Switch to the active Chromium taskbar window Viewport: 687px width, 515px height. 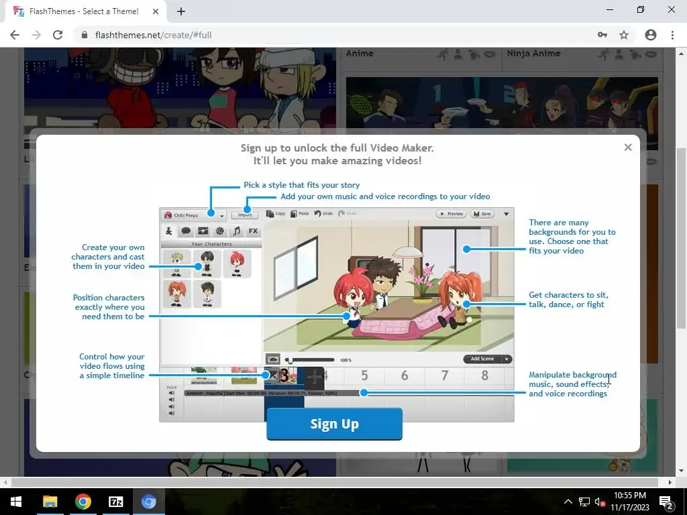click(x=148, y=502)
